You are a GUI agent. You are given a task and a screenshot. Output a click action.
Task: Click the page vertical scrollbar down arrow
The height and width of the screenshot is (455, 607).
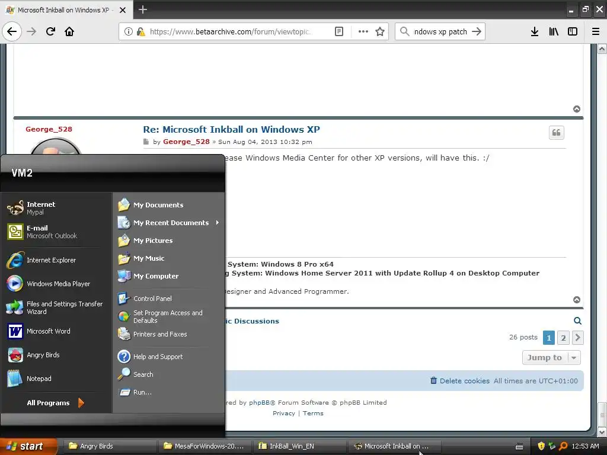coord(602,432)
